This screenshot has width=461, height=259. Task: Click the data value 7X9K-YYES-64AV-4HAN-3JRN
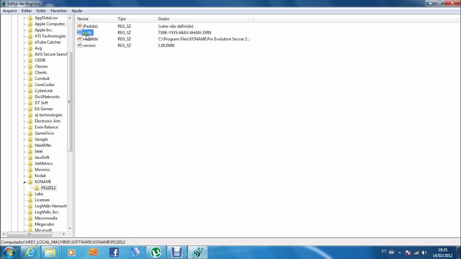pyautogui.click(x=185, y=33)
